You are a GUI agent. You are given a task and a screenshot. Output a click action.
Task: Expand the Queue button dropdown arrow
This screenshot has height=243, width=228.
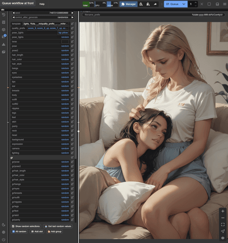pyautogui.click(x=184, y=4)
